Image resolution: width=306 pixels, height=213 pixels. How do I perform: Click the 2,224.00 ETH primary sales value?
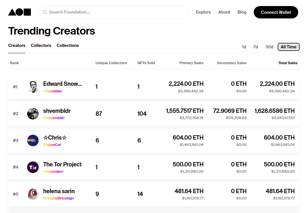pyautogui.click(x=186, y=84)
